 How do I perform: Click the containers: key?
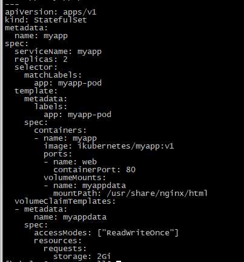click(60, 130)
